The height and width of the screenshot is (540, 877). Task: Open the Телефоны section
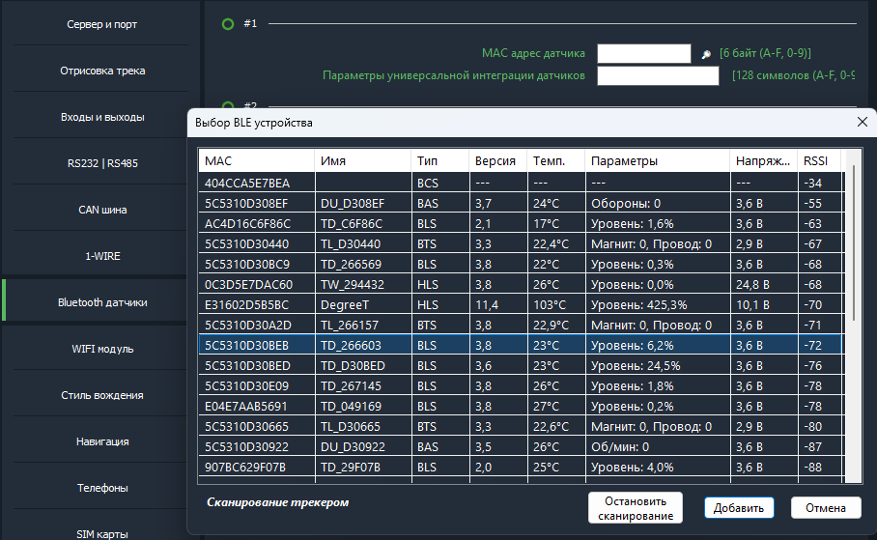(101, 488)
